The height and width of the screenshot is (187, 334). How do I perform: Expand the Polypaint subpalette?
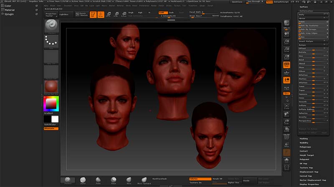point(304,160)
